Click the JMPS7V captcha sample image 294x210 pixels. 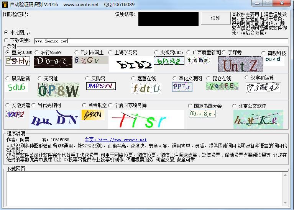(x=101, y=86)
